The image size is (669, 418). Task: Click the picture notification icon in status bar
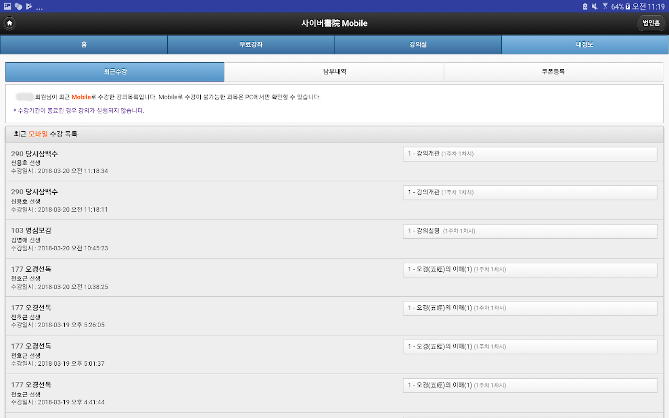click(x=7, y=6)
